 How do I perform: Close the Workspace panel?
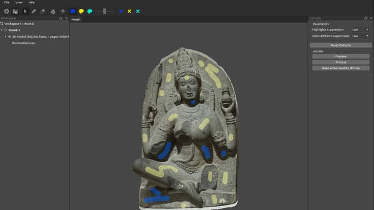[66, 18]
